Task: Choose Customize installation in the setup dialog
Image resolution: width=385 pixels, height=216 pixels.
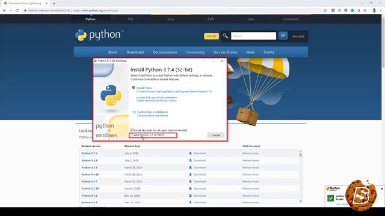Action: pos(152,112)
